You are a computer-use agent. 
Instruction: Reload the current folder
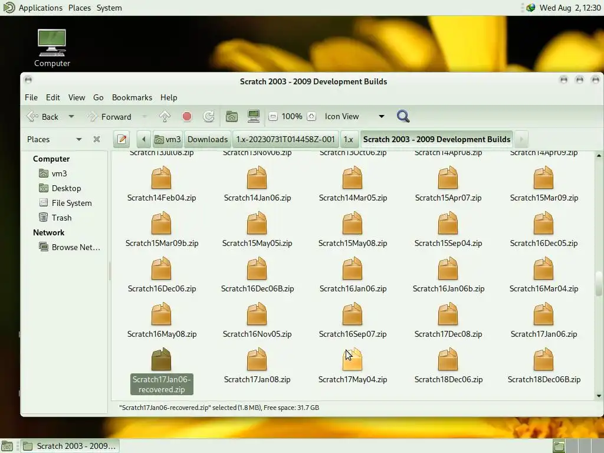pyautogui.click(x=209, y=116)
